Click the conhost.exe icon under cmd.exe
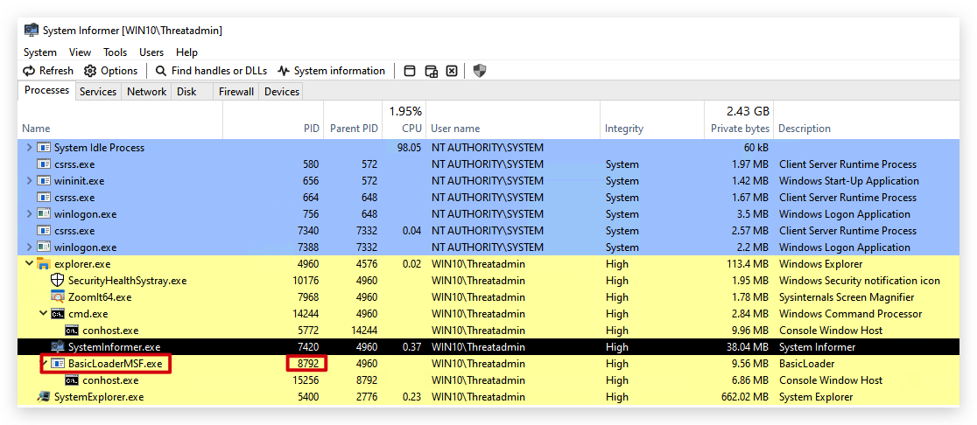Viewport: 977px width, 425px height. pos(71,331)
